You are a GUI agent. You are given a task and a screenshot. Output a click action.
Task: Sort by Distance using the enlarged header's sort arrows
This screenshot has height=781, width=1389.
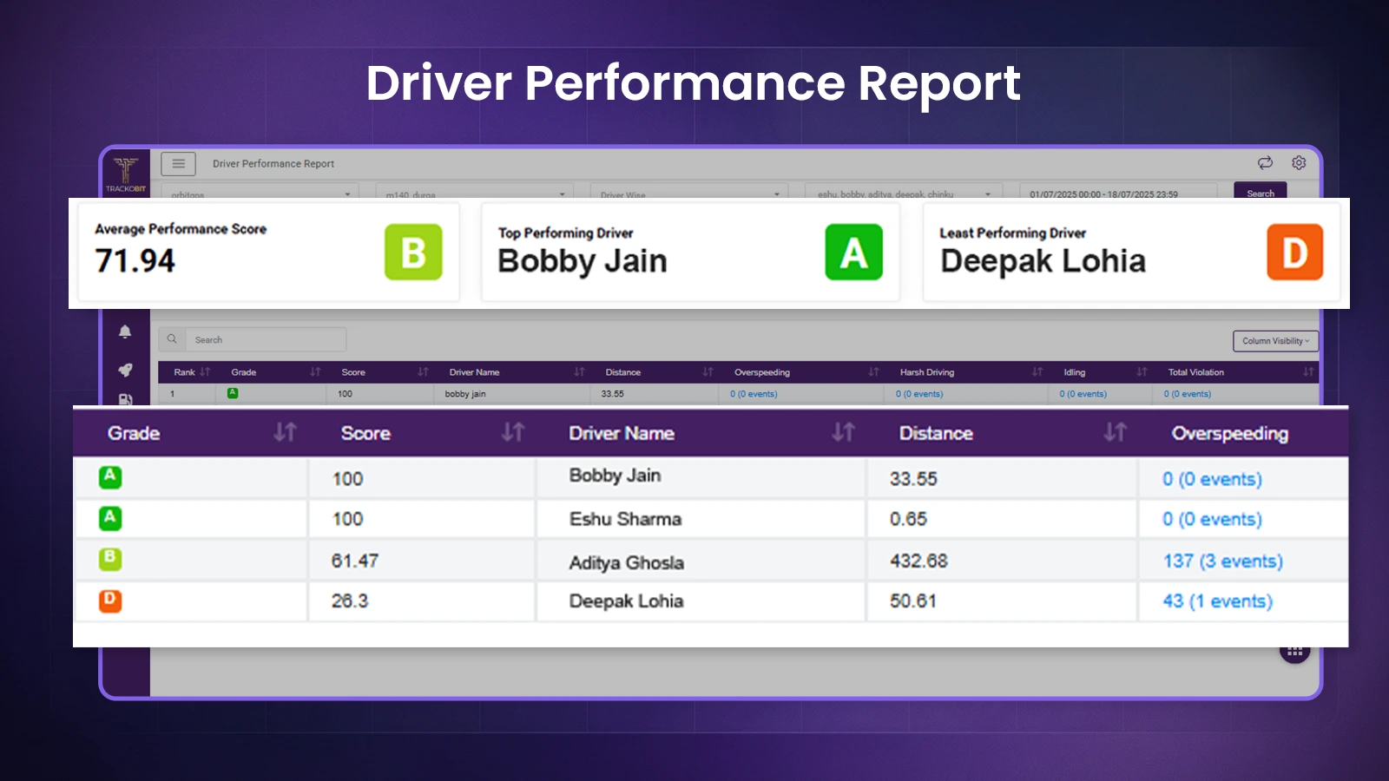pyautogui.click(x=1115, y=432)
